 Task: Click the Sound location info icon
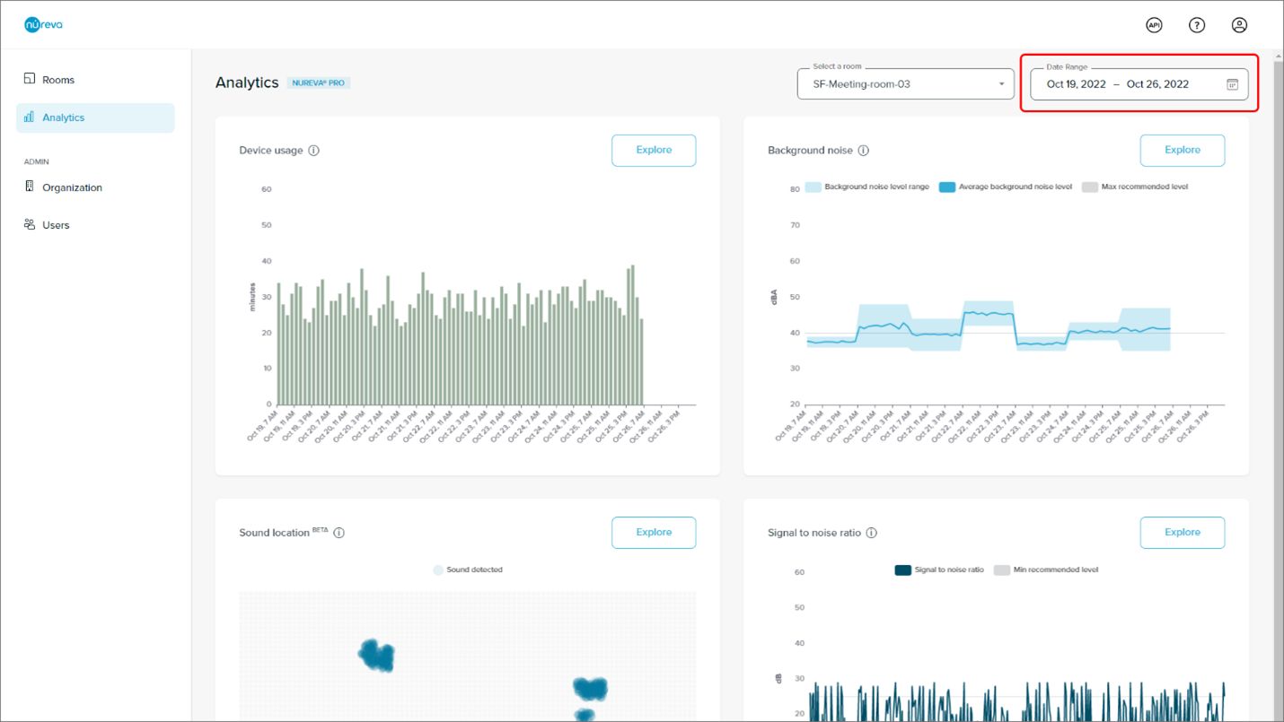coord(339,533)
